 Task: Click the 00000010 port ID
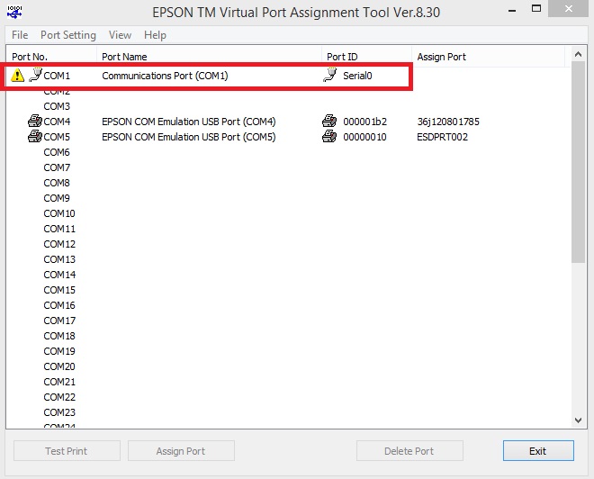coord(364,137)
